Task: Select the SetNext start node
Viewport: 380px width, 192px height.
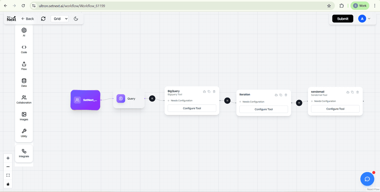Action: click(85, 100)
